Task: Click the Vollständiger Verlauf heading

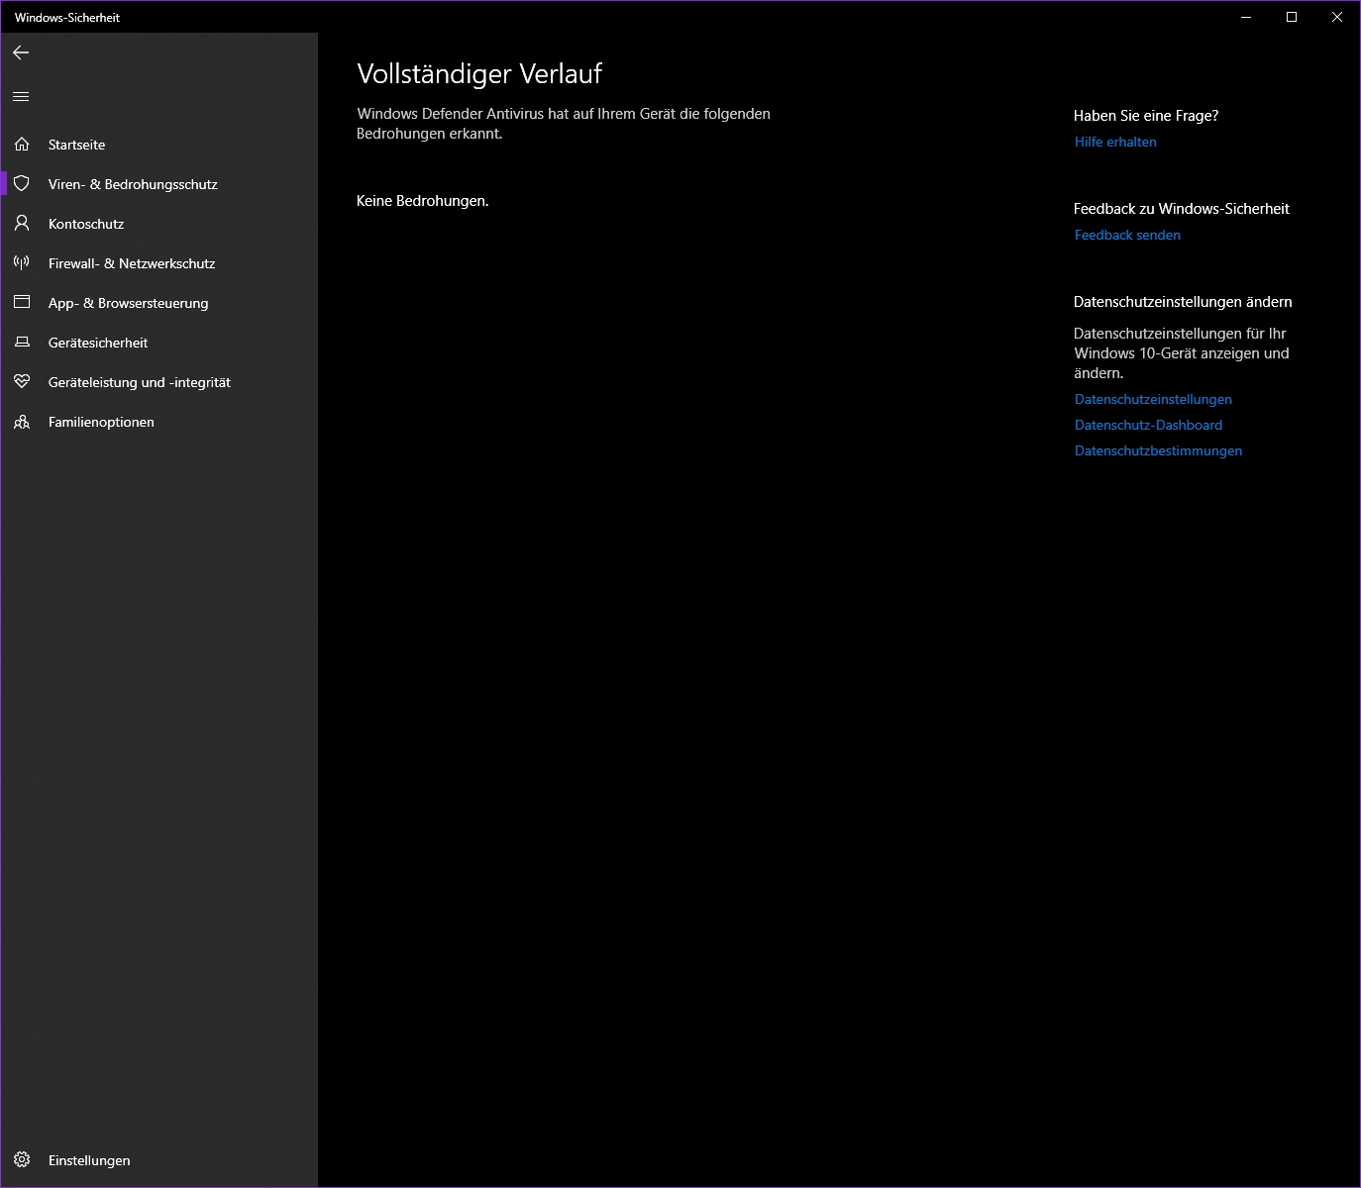Action: click(x=479, y=74)
